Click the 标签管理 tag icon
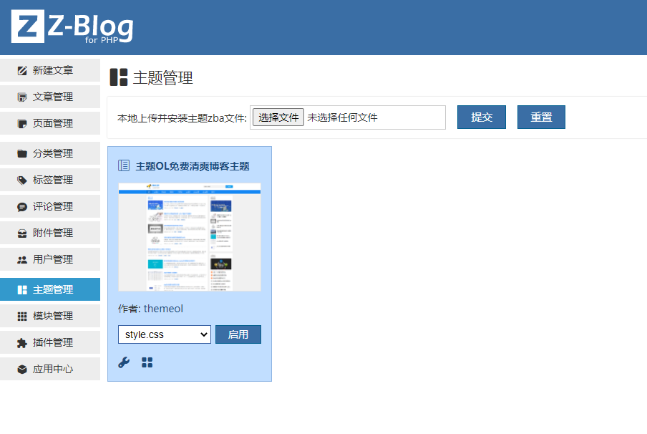647x434 pixels. coord(22,180)
